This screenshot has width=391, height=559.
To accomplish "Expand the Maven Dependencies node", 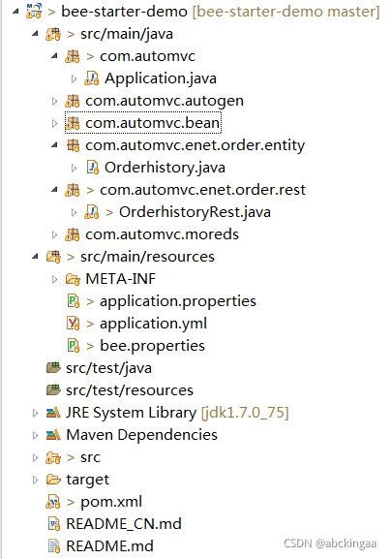I will coord(35,435).
